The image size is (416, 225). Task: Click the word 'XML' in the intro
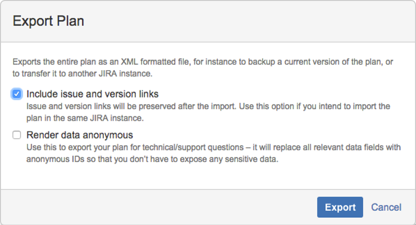point(130,62)
